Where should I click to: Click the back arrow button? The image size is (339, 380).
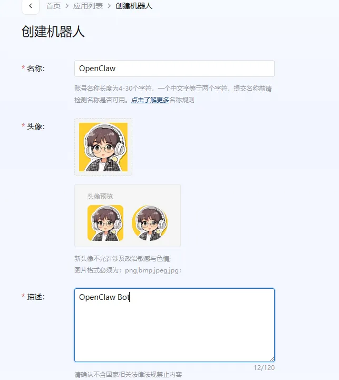[x=31, y=6]
